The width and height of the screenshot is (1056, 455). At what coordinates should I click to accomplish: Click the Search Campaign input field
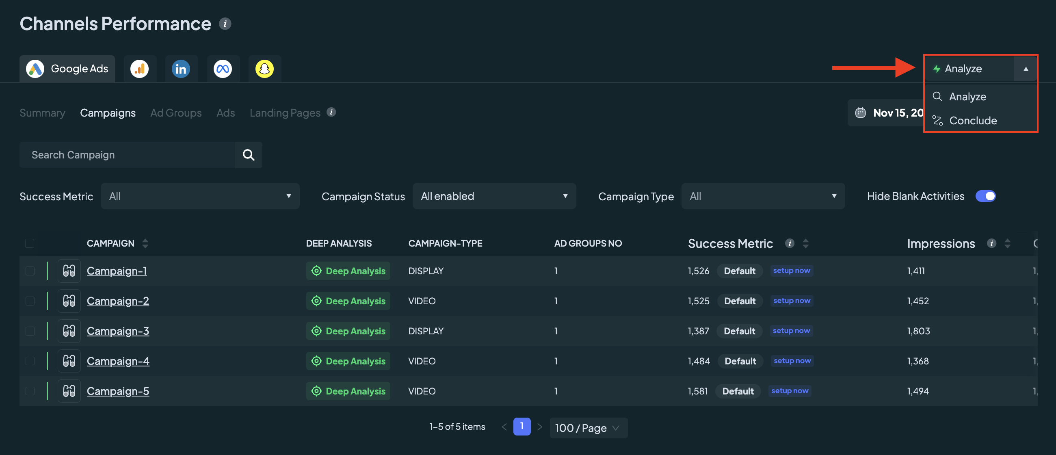(x=128, y=155)
